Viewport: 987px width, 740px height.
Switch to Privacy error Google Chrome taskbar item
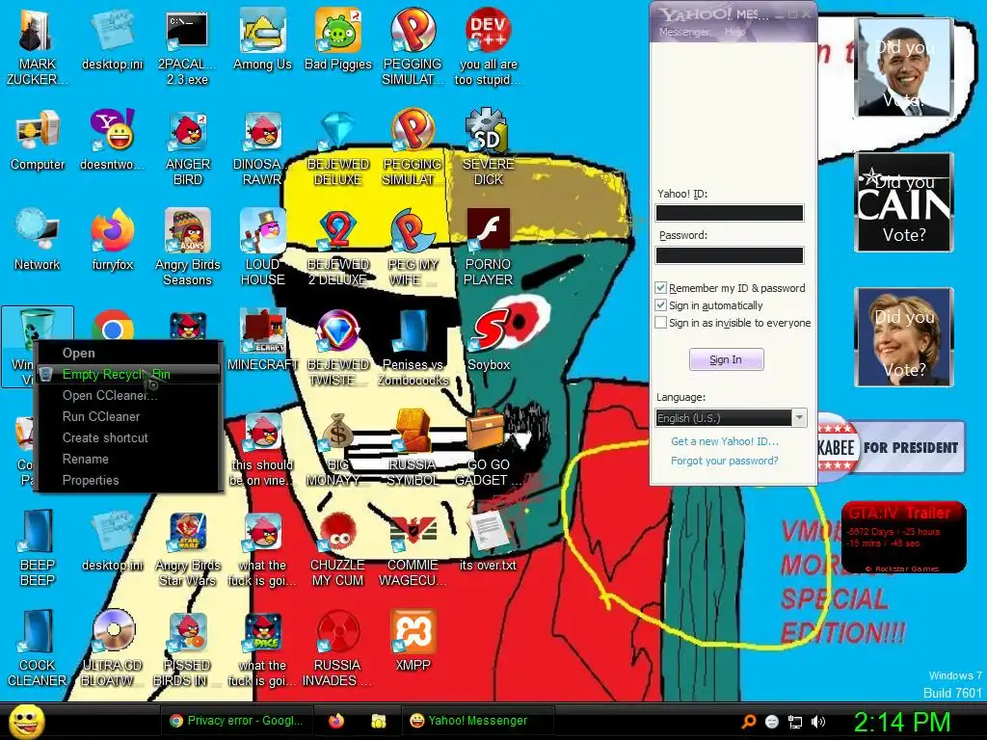(x=237, y=721)
